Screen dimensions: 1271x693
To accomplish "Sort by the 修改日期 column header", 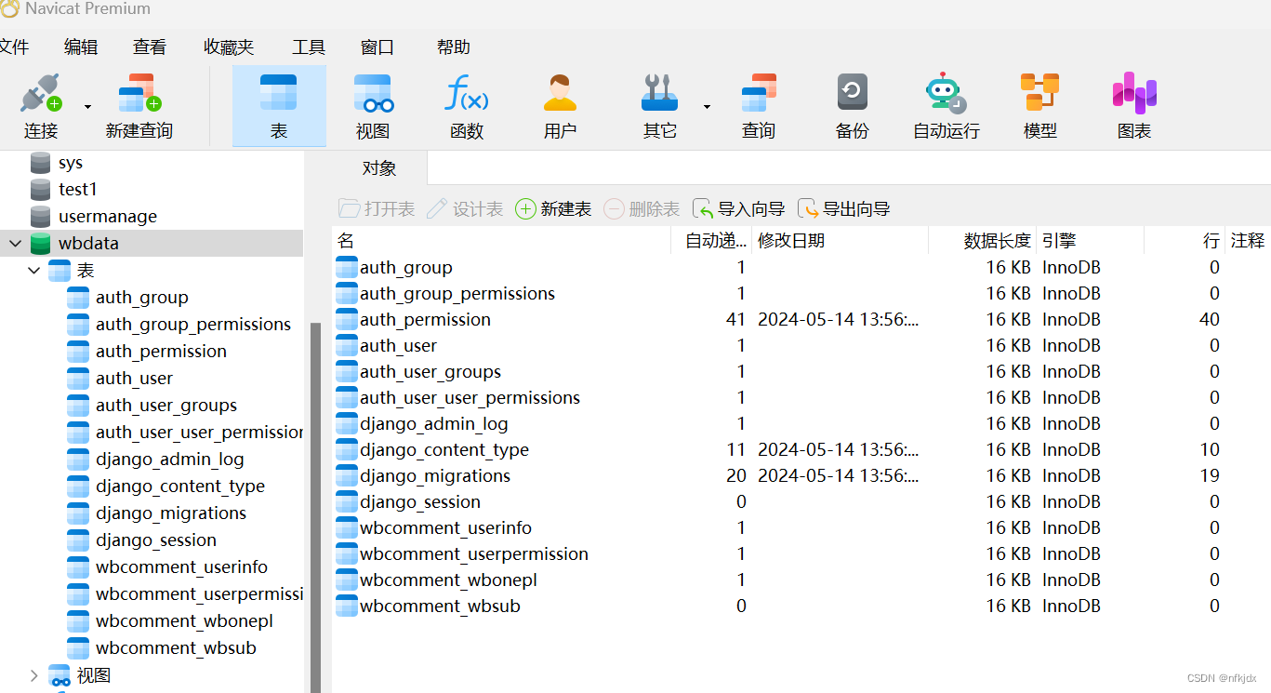I will pos(840,241).
